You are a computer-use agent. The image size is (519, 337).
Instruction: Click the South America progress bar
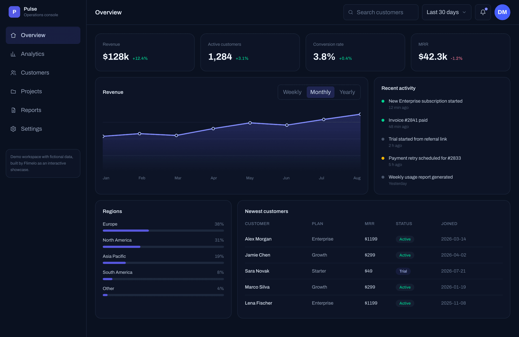point(163,279)
